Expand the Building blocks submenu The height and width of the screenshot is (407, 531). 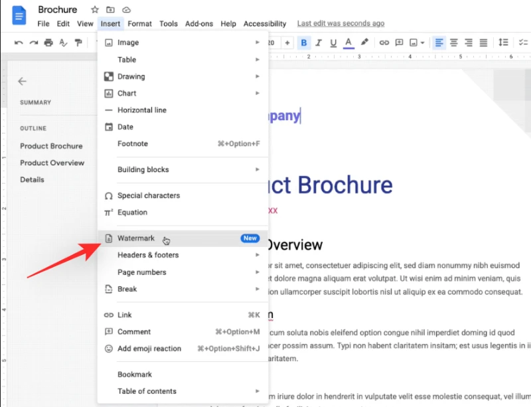click(183, 169)
